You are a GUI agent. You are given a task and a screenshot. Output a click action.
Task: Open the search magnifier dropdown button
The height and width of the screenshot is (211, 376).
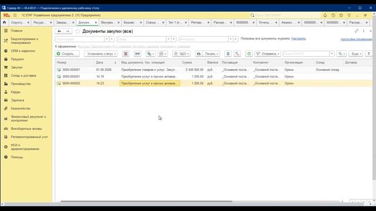click(341, 54)
